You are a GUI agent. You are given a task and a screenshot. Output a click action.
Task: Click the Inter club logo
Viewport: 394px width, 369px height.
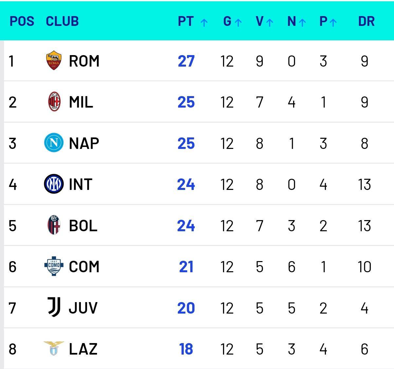pos(54,184)
